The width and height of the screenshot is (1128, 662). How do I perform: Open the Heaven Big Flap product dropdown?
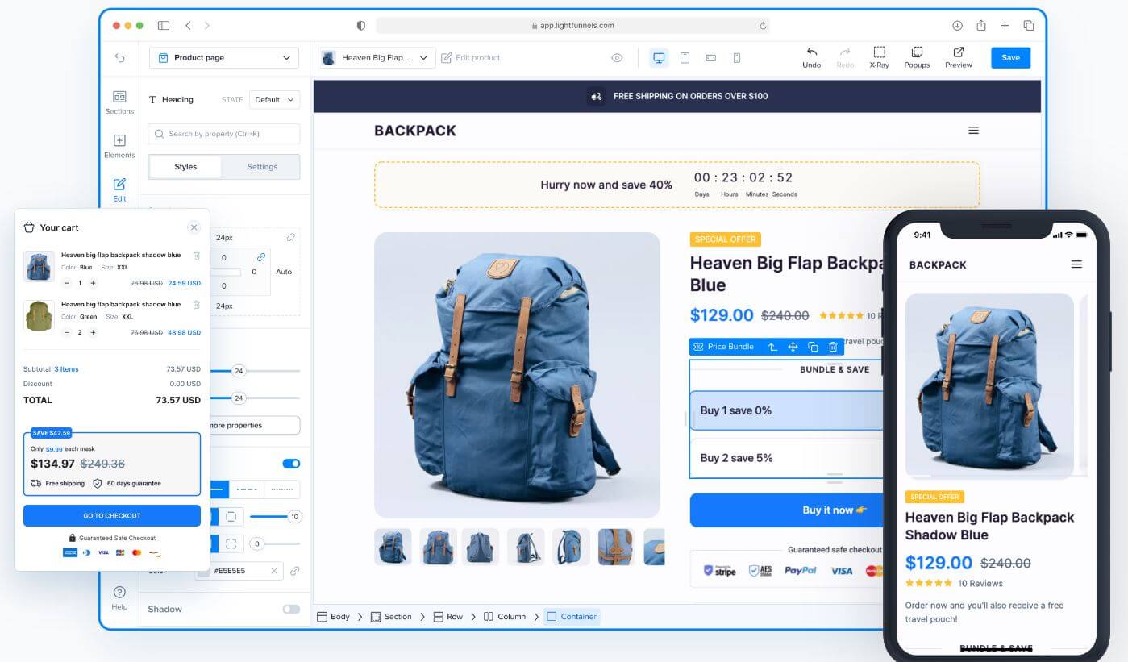point(377,58)
